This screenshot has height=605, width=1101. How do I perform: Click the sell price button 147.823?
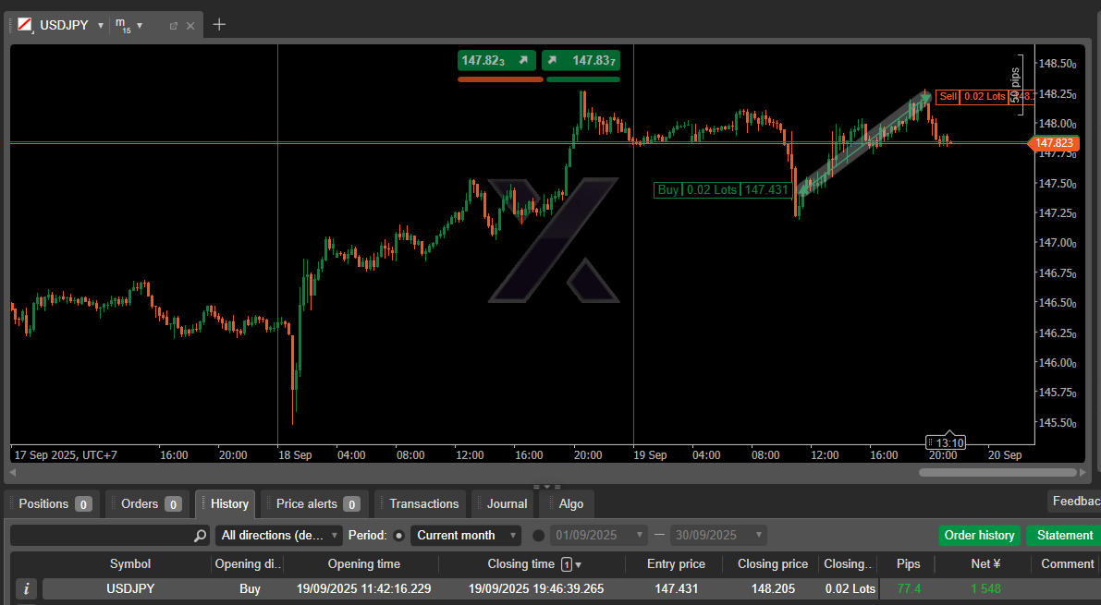point(497,60)
